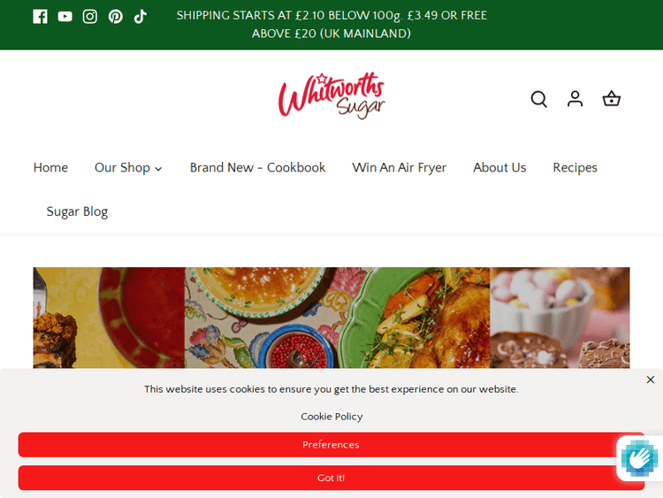
Task: Click the Whitworths Sugar logo
Action: 331,96
